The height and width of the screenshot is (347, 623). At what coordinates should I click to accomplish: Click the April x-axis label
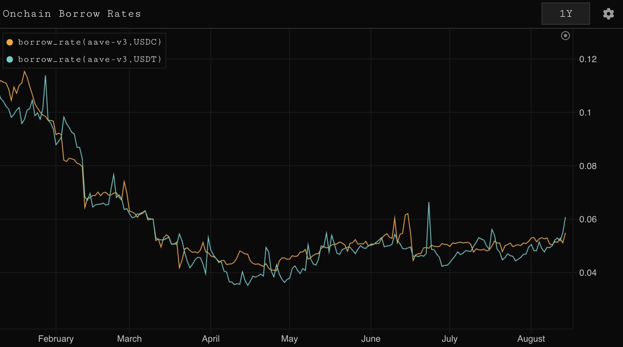210,339
